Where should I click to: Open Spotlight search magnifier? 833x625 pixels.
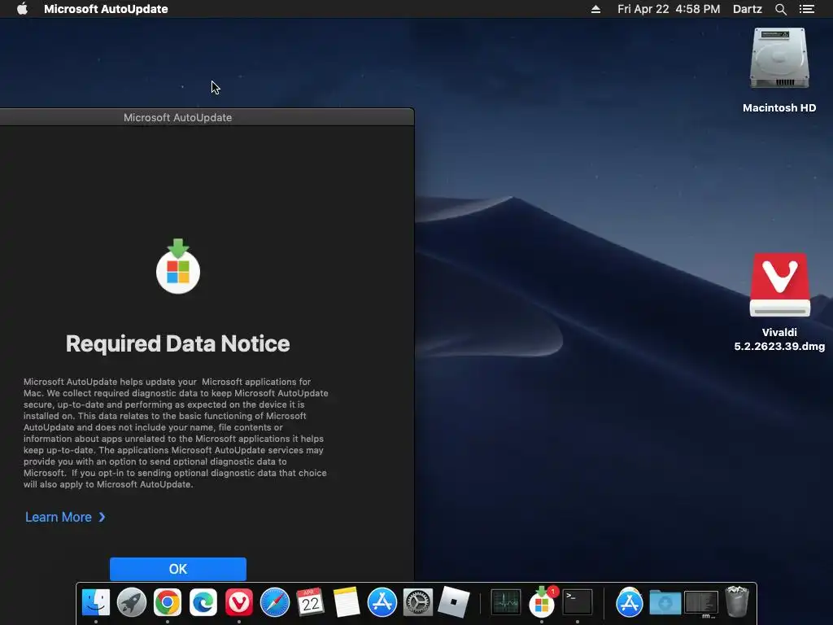780,9
